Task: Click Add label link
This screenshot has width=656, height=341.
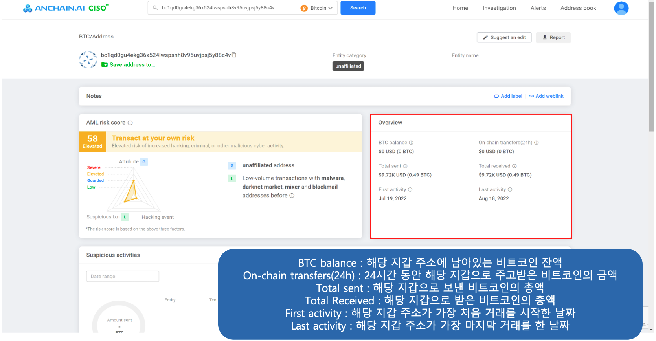Action: tap(508, 96)
